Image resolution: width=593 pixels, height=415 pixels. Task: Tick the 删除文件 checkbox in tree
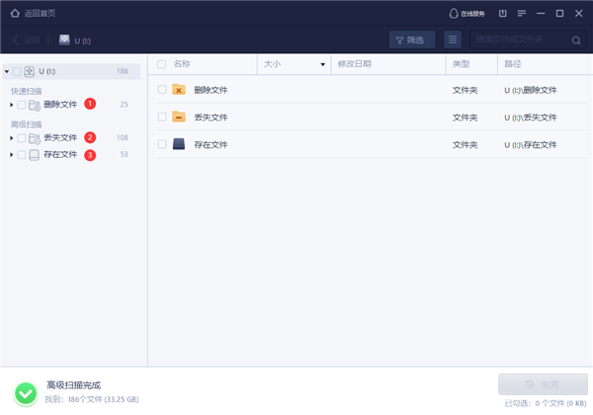(22, 105)
